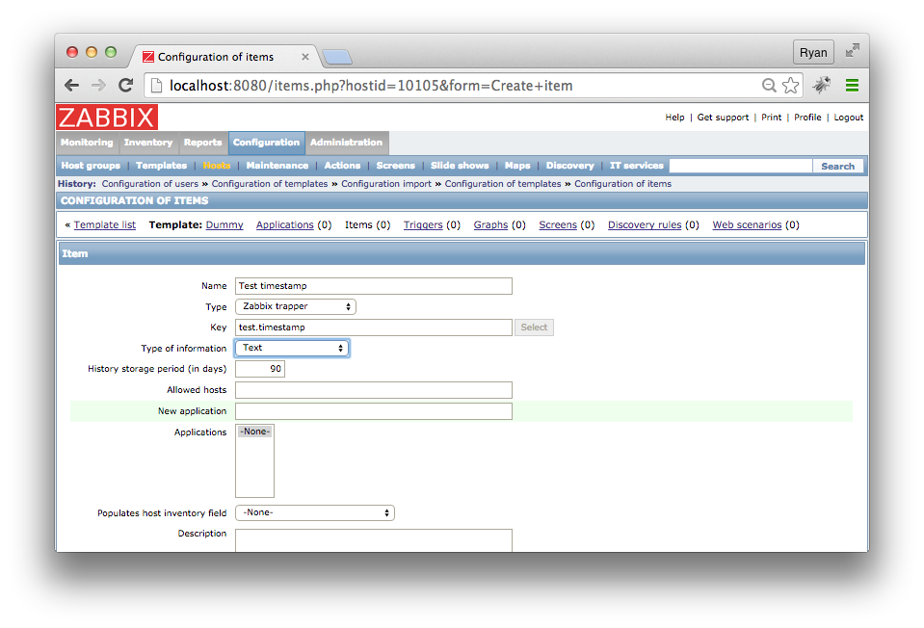
Task: Click the Name field with Test timestamp
Action: (x=374, y=286)
